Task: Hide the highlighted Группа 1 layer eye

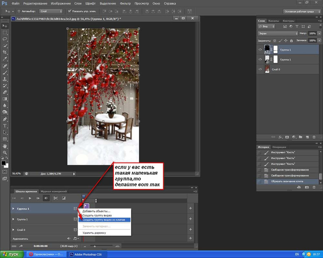Action: point(260,50)
